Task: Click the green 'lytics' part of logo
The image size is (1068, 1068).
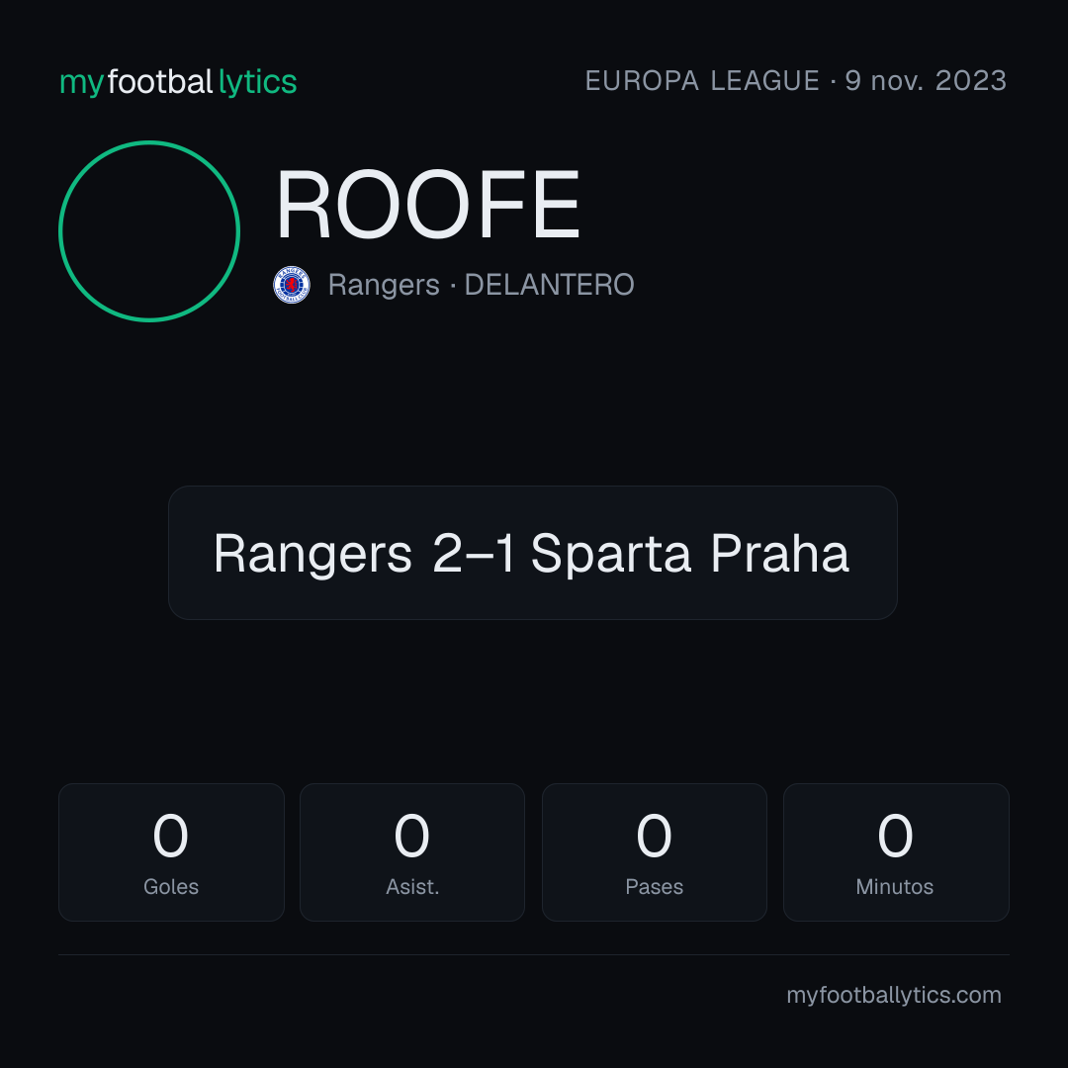Action: pyautogui.click(x=257, y=82)
